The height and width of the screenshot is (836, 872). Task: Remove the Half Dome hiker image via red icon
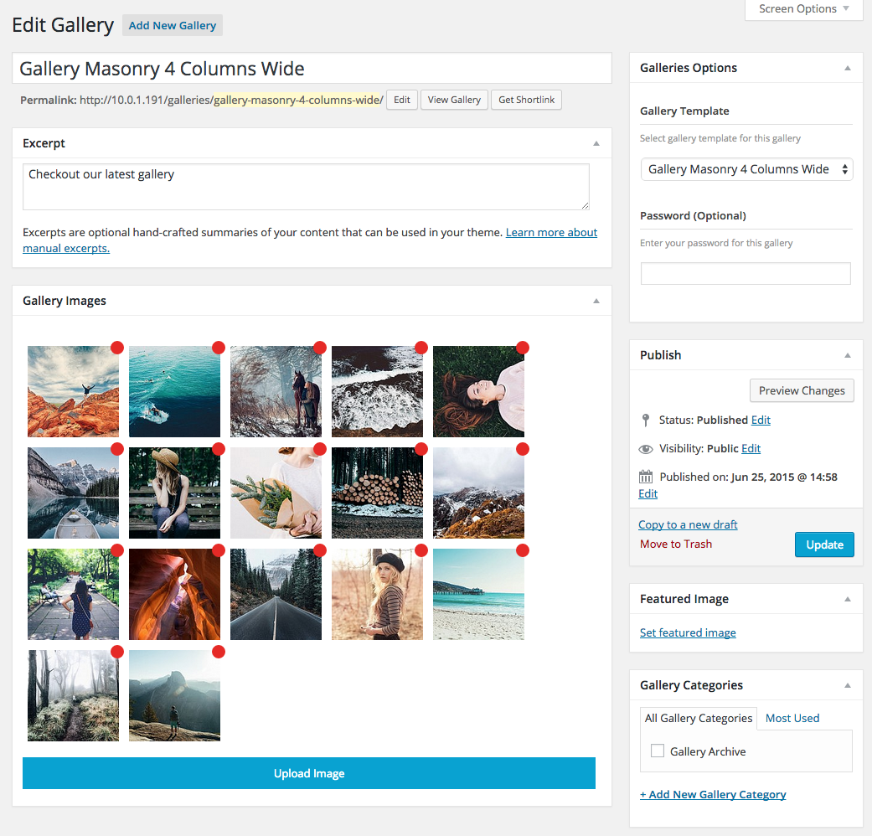(x=218, y=651)
